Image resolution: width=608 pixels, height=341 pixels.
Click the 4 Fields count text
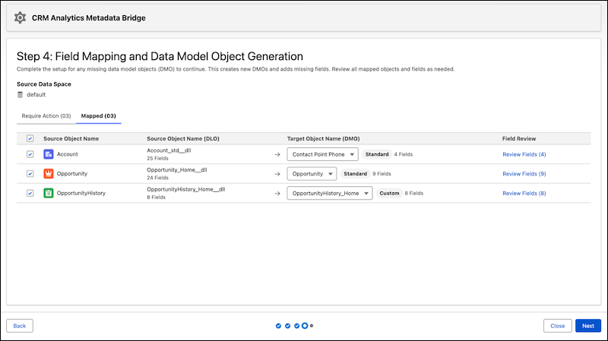click(404, 154)
